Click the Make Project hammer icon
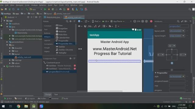Image resolution: width=195 pixels, height=109 pixels. point(27,9)
